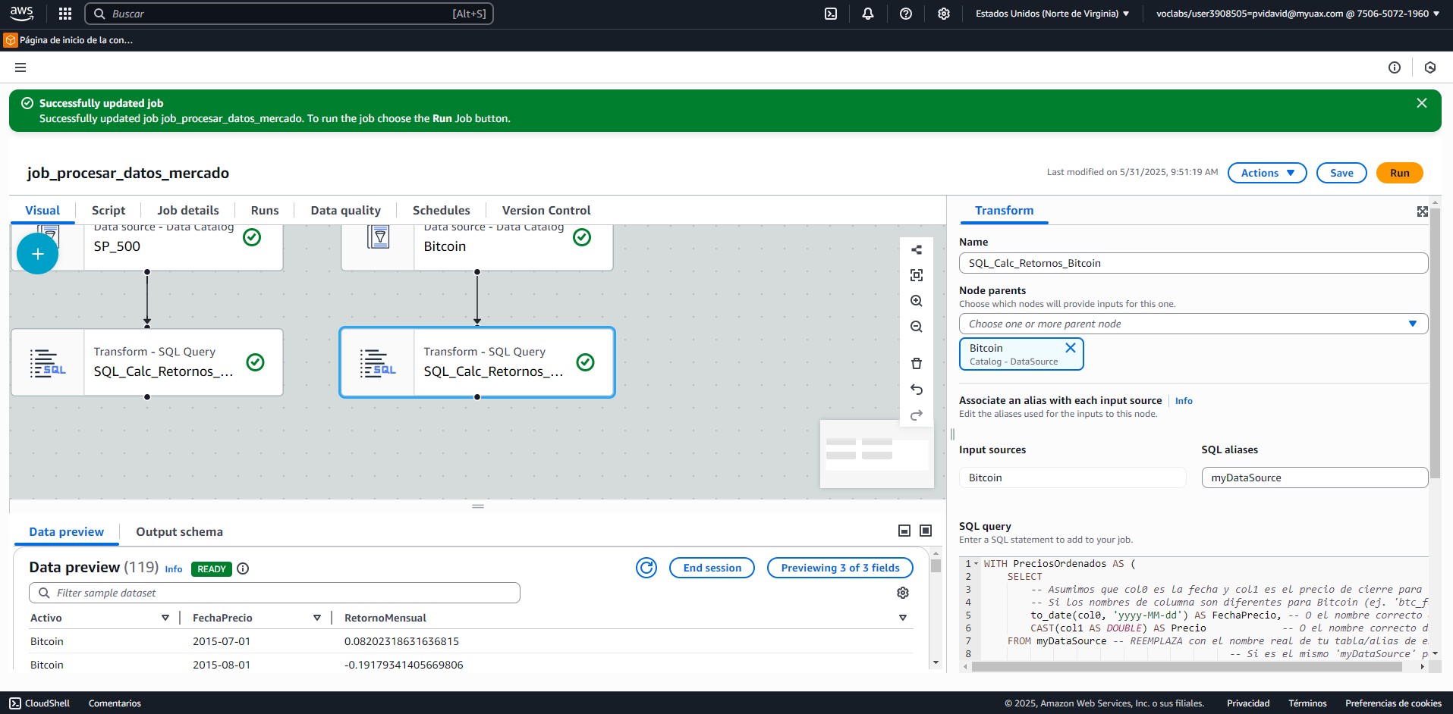Open Info link beside alias section
Image resolution: width=1453 pixels, height=714 pixels.
pyautogui.click(x=1184, y=401)
